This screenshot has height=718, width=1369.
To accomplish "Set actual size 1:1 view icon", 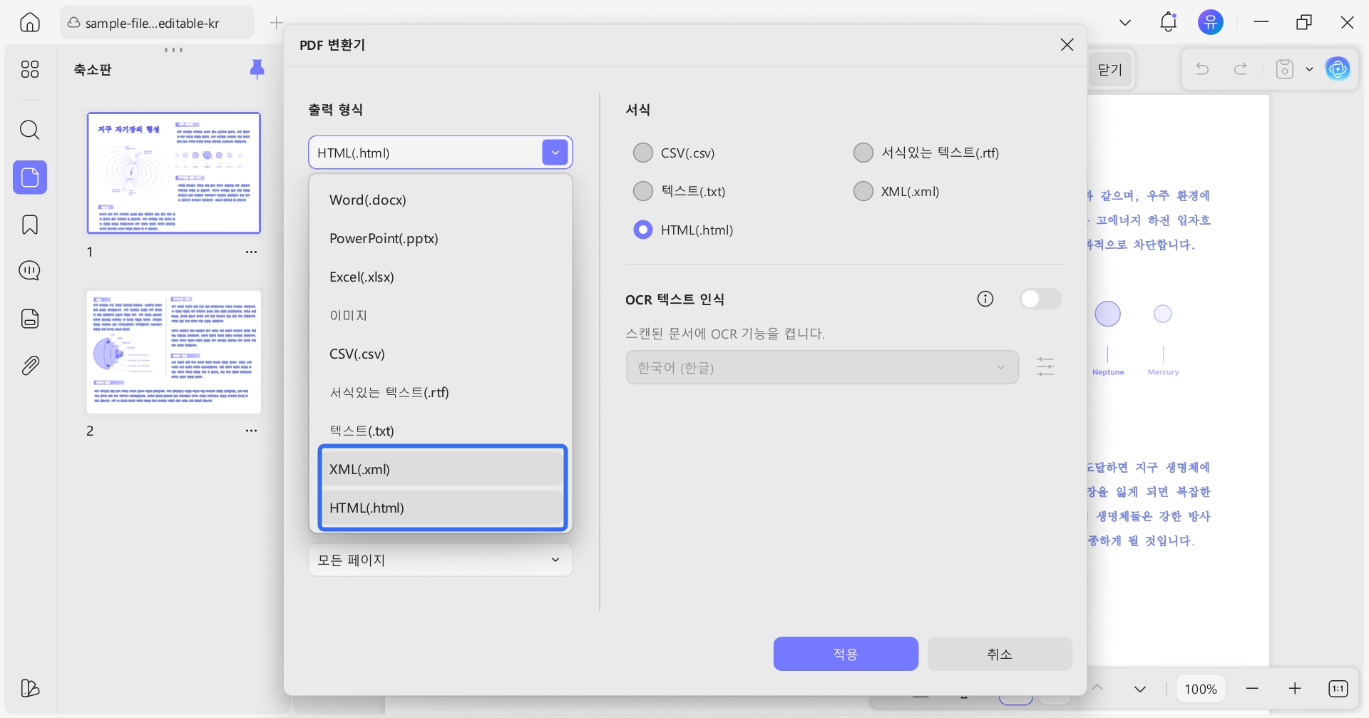I will pyautogui.click(x=1338, y=688).
